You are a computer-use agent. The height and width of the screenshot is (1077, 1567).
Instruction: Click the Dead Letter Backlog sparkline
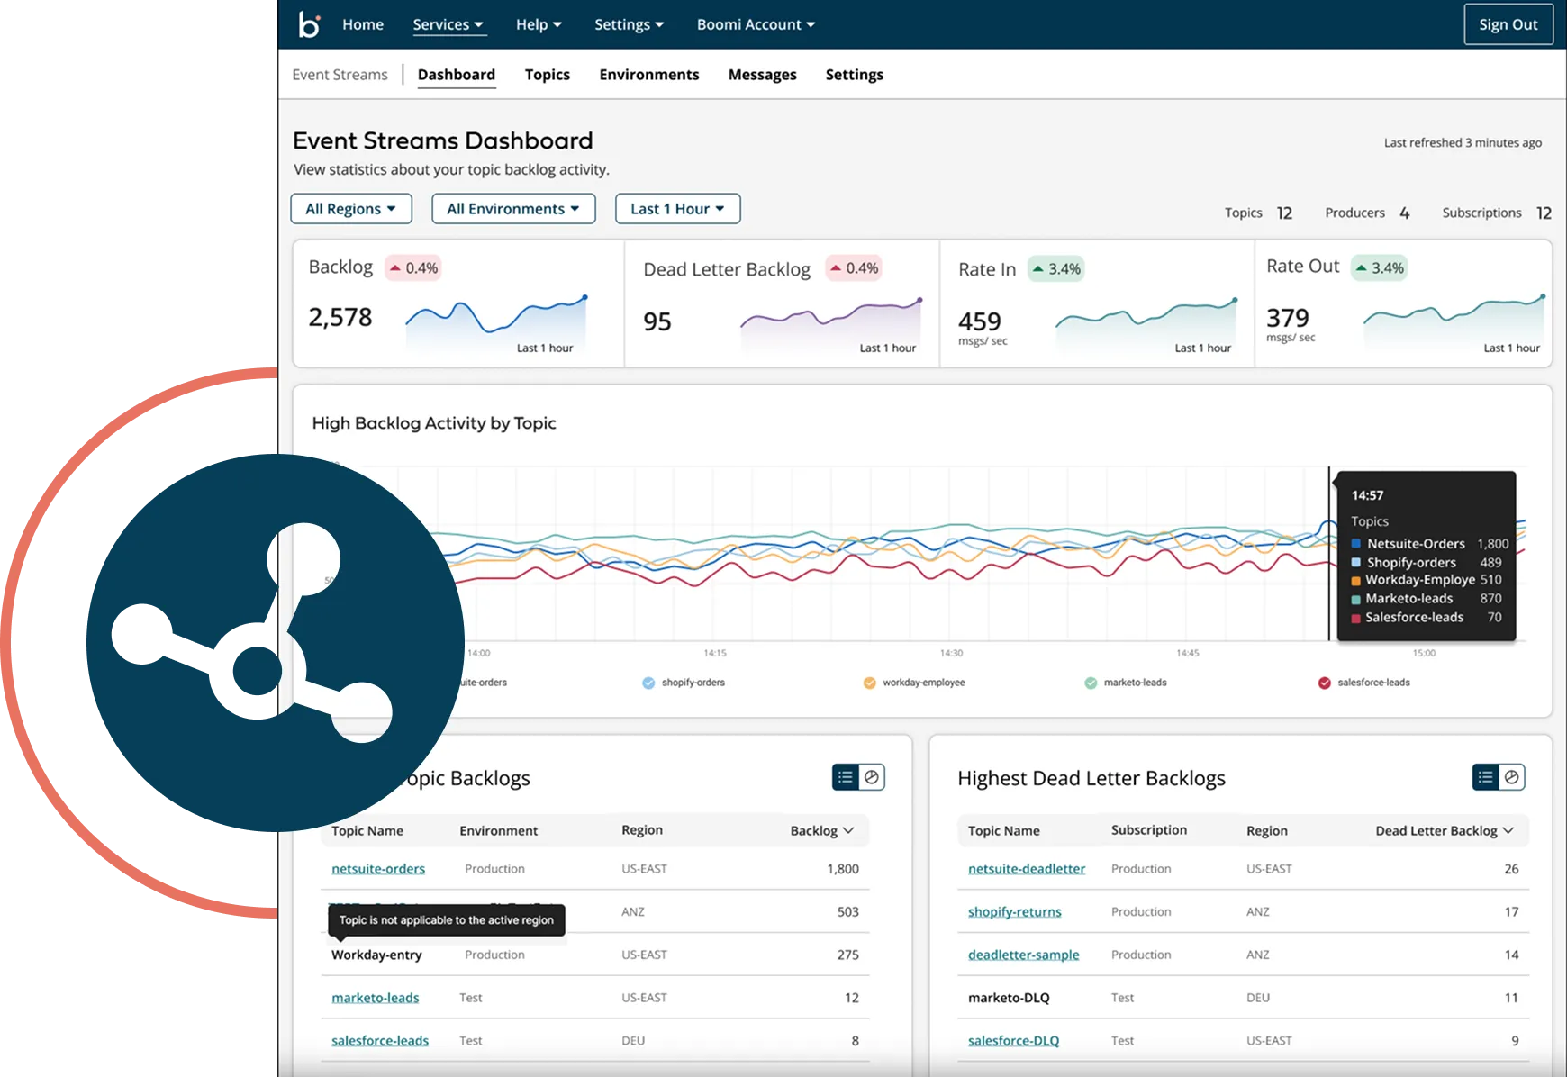tap(831, 323)
